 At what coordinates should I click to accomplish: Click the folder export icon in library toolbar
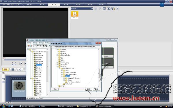(x=113, y=9)
